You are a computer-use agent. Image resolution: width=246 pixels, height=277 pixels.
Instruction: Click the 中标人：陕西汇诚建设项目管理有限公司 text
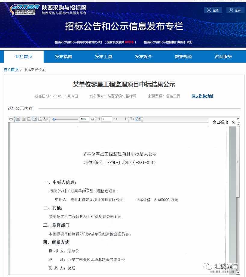[89, 200]
